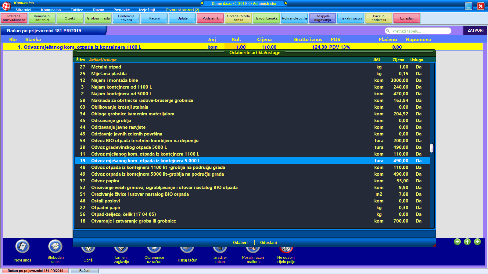Click the Novi unos icon
Screen dimensions: 488x274
[x=22, y=246]
